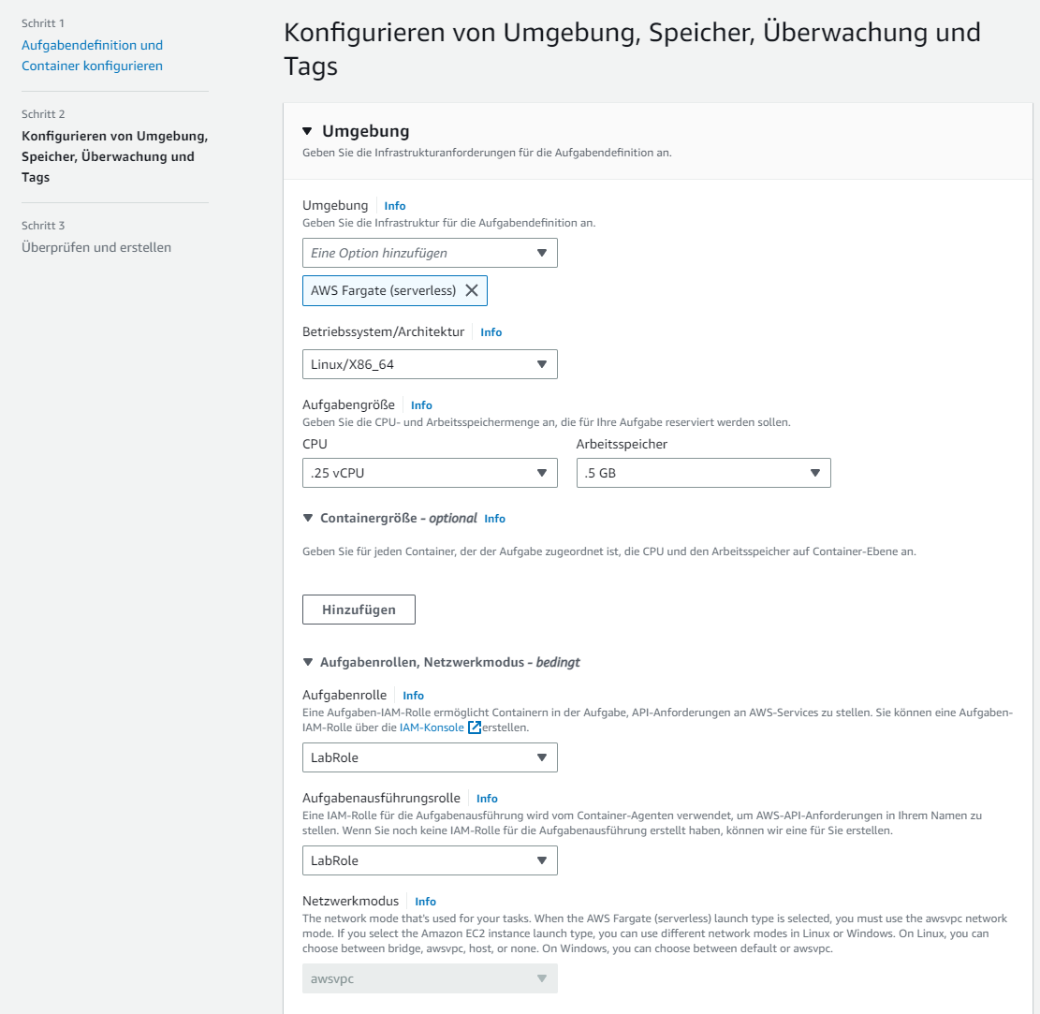
Task: Show Info for Aufgabengröße
Action: tap(421, 405)
